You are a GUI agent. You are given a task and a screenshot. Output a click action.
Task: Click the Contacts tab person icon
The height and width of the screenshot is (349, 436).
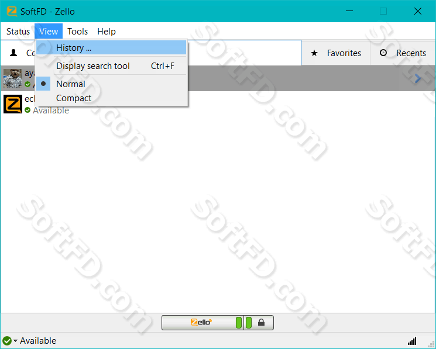(x=13, y=53)
